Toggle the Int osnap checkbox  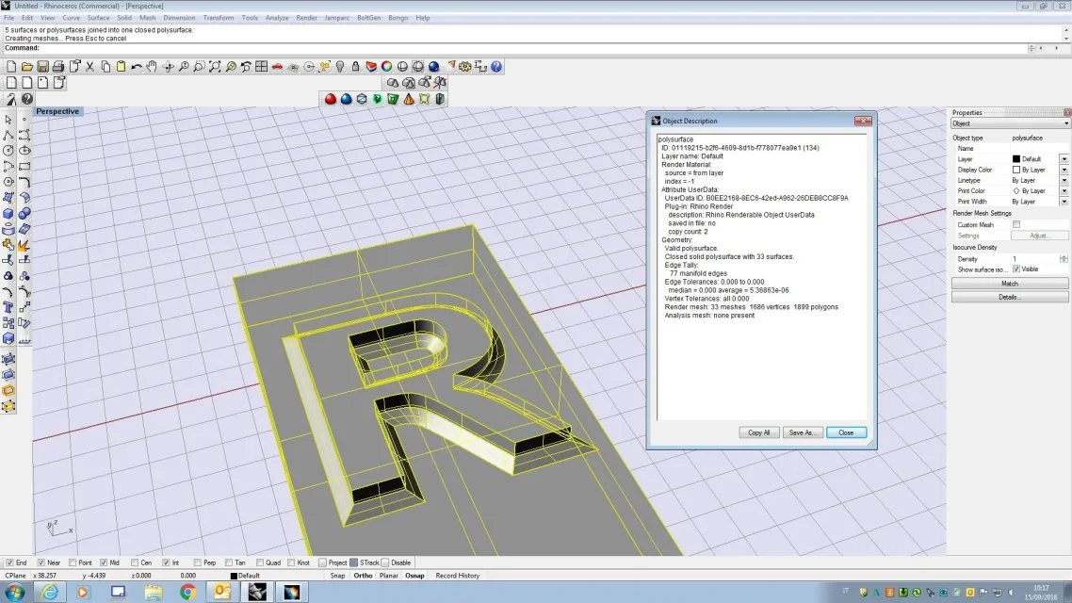pyautogui.click(x=166, y=562)
